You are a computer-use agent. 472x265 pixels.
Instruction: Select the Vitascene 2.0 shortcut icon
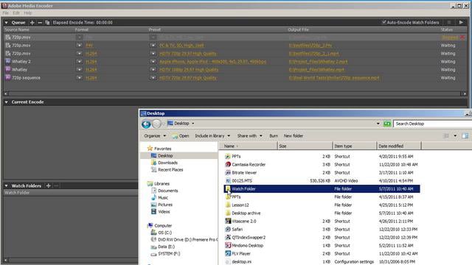(228, 221)
